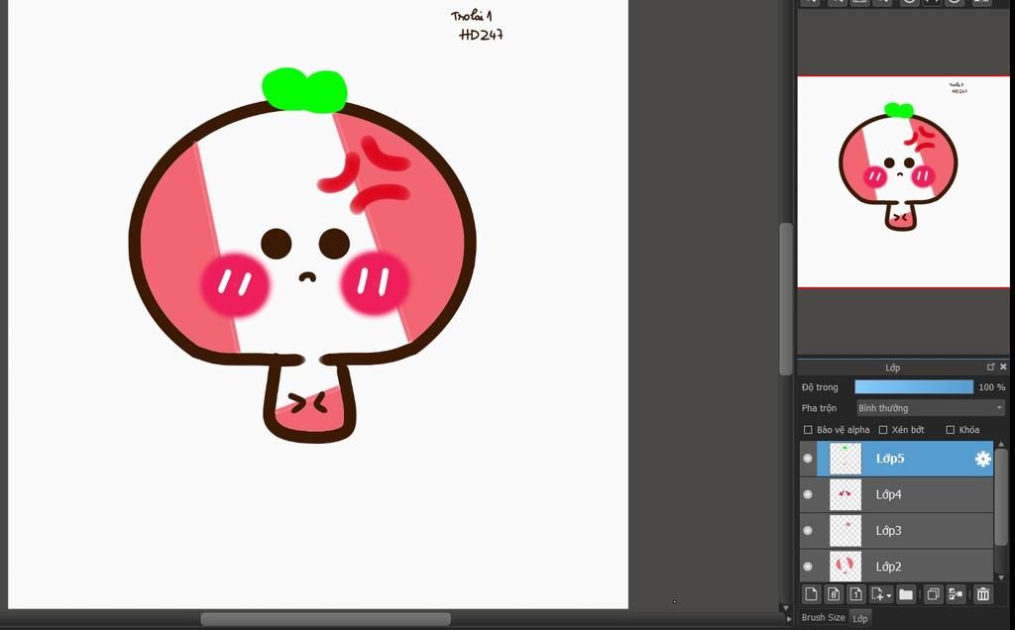Switch to the Brush Size tab

coord(823,617)
